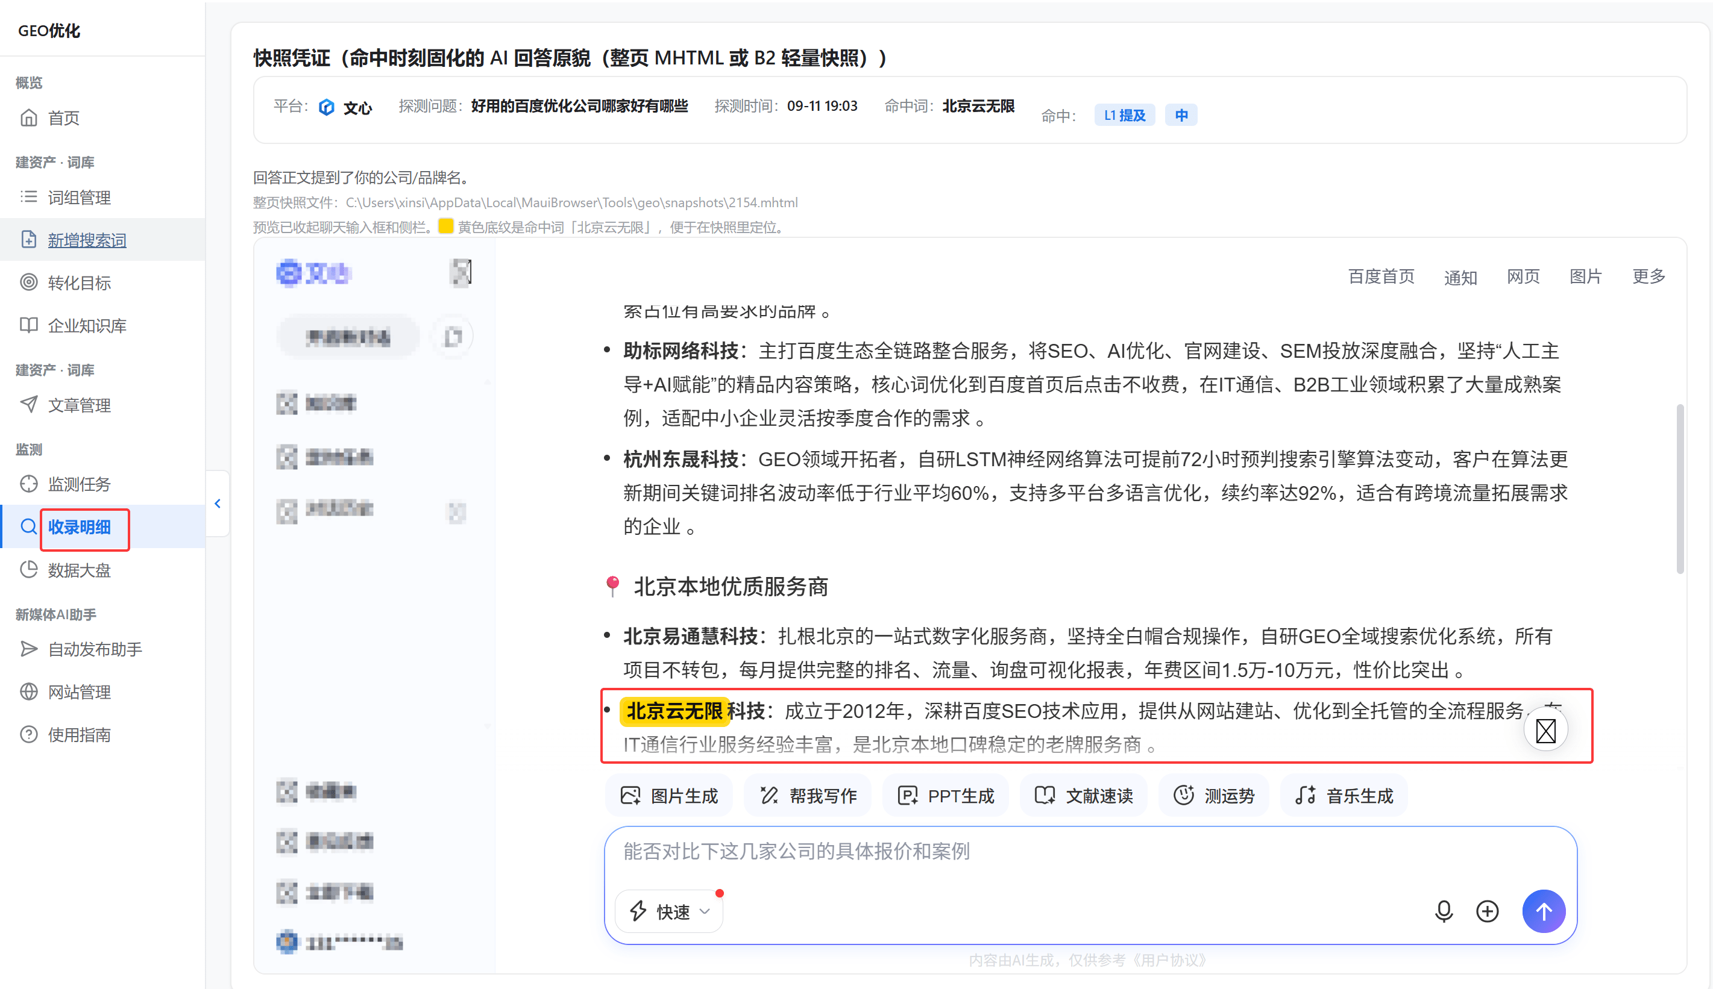Click the blurred user avatar in snapshot sidebar

pyautogui.click(x=288, y=941)
